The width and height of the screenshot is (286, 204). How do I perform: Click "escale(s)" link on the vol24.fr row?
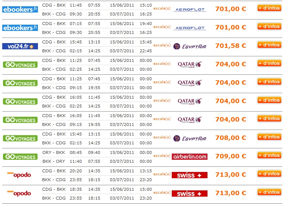pyautogui.click(x=162, y=45)
